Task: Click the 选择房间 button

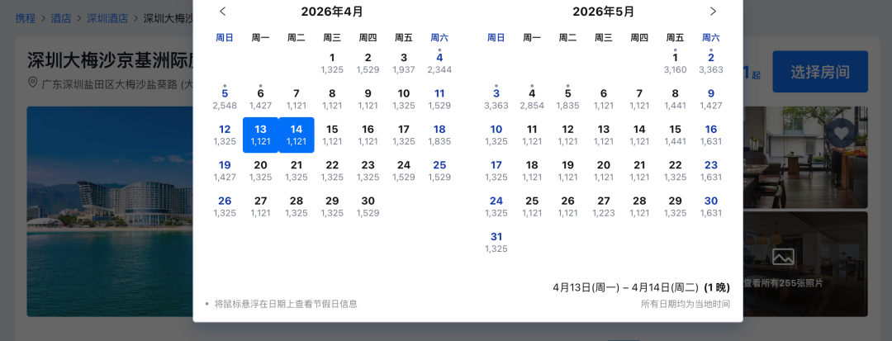Action: (x=820, y=72)
